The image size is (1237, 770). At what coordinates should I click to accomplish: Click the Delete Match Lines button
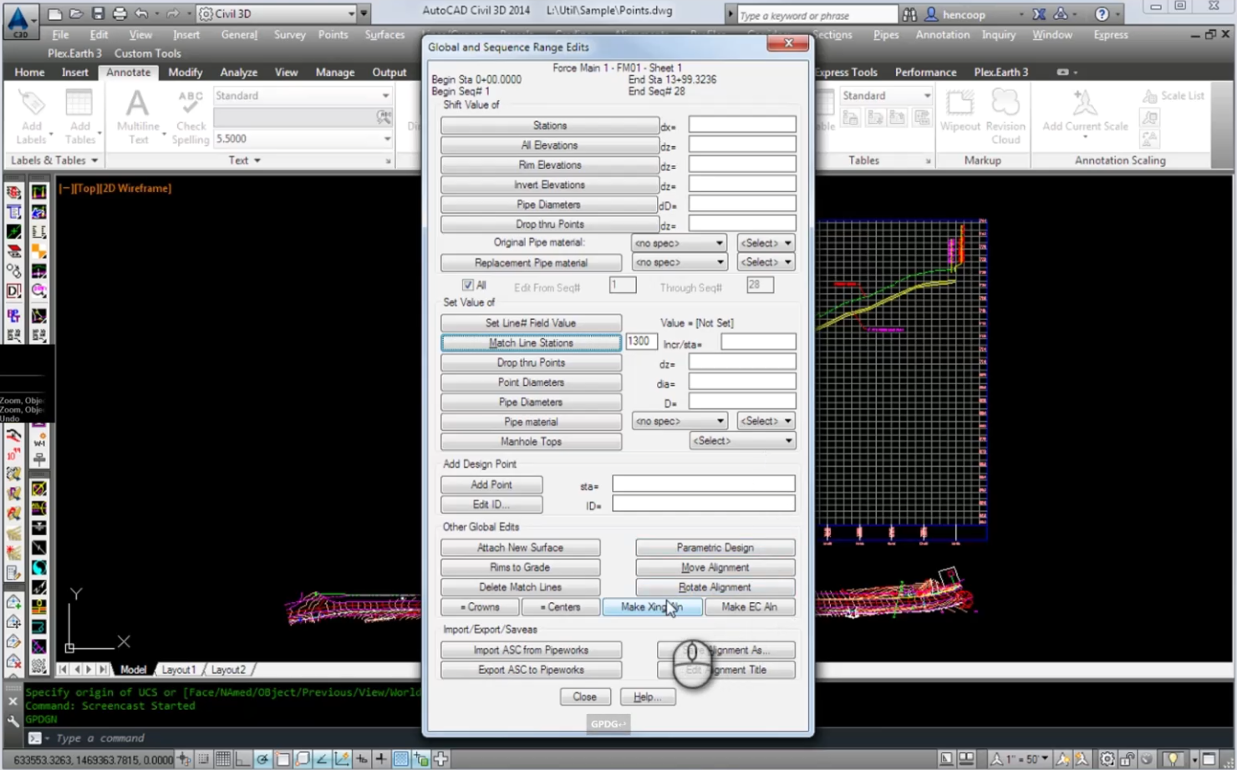point(520,587)
